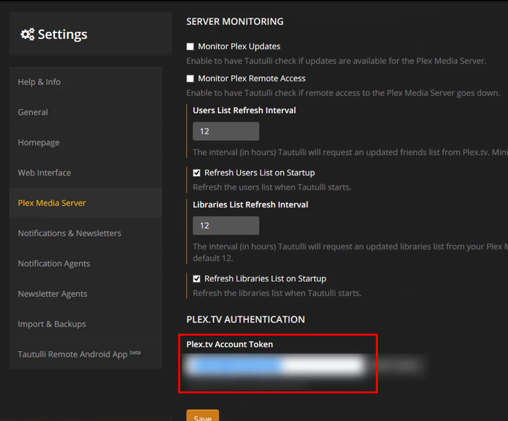The image size is (508, 421).
Task: Select the Plex Media Server menu item
Action: pos(52,203)
